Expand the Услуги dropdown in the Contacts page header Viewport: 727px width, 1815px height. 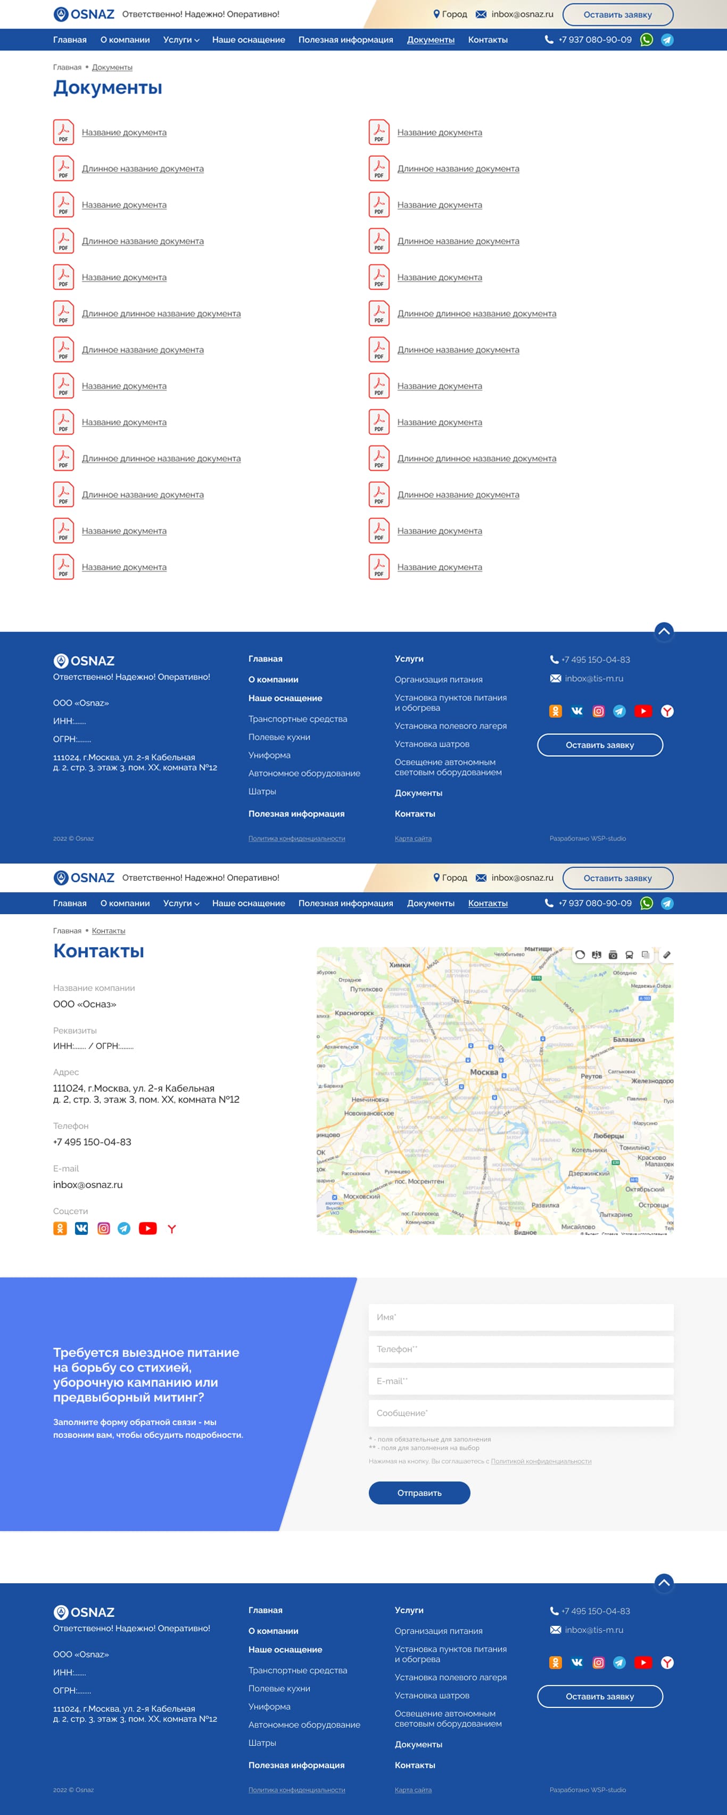click(x=181, y=904)
